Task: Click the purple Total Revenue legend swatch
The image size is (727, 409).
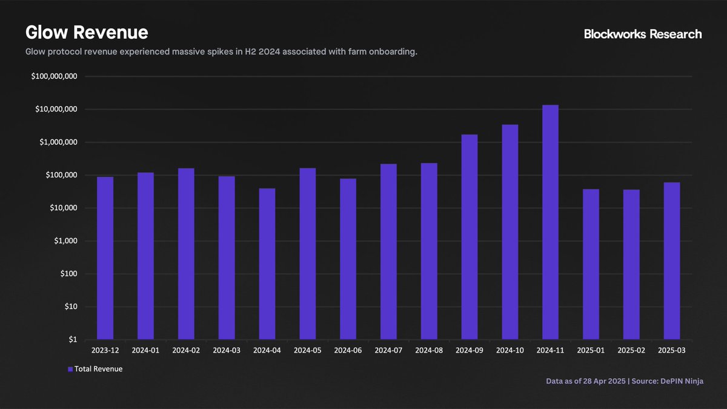Action: point(70,369)
